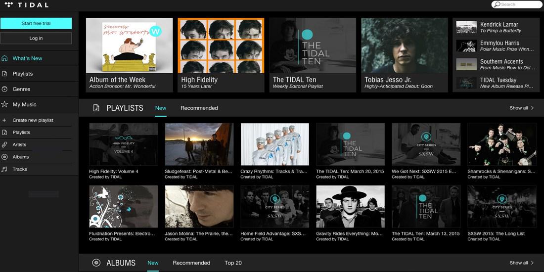Open the Sludgefeast: Post-Metal playlist cover
Viewport: 544px width, 272px height.
click(199, 144)
